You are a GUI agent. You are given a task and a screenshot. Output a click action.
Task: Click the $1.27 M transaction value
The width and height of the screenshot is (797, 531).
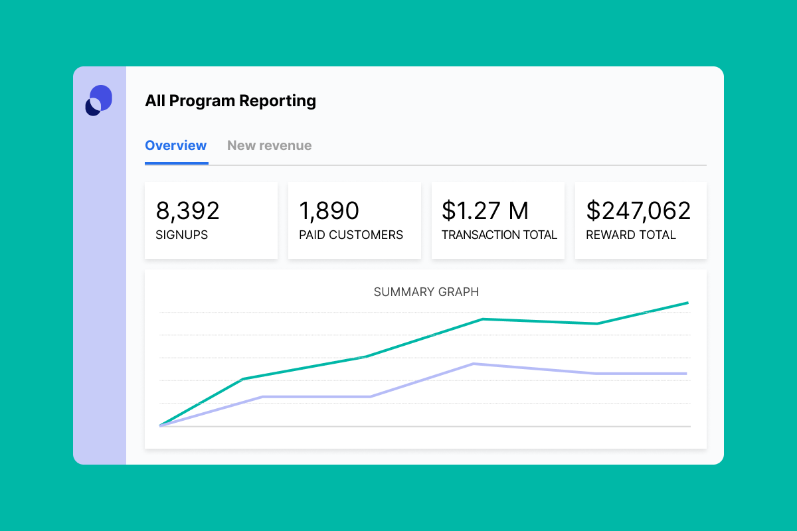point(484,210)
